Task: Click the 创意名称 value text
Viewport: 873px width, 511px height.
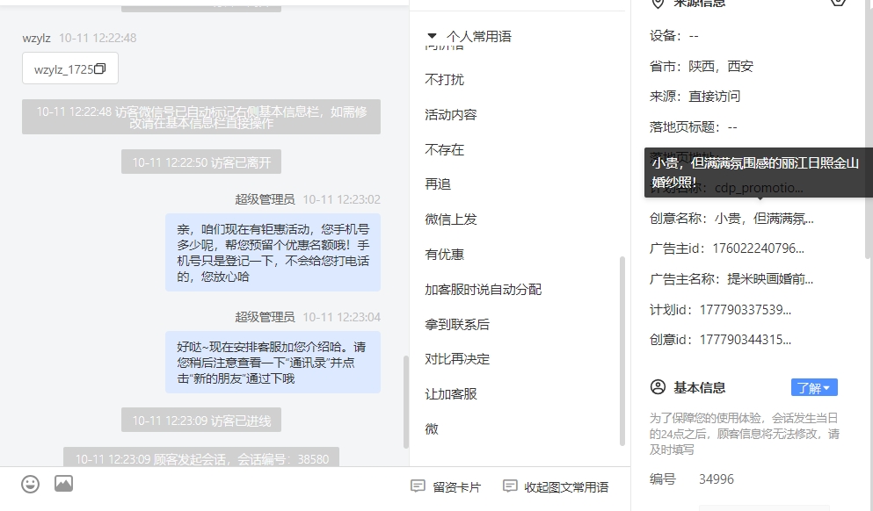Action: [x=764, y=219]
